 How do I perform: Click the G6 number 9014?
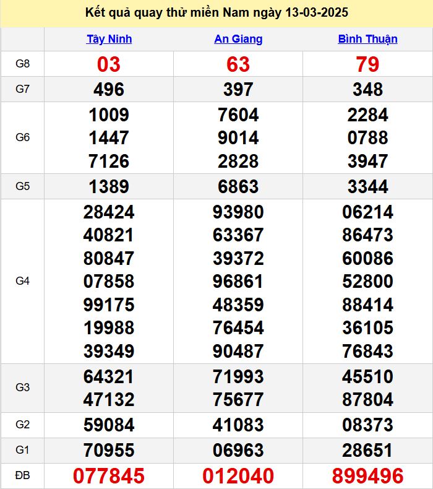tap(238, 138)
